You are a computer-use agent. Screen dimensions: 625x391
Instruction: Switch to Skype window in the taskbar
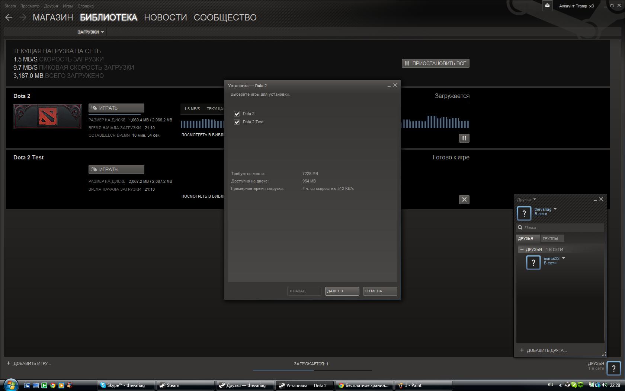coord(126,385)
